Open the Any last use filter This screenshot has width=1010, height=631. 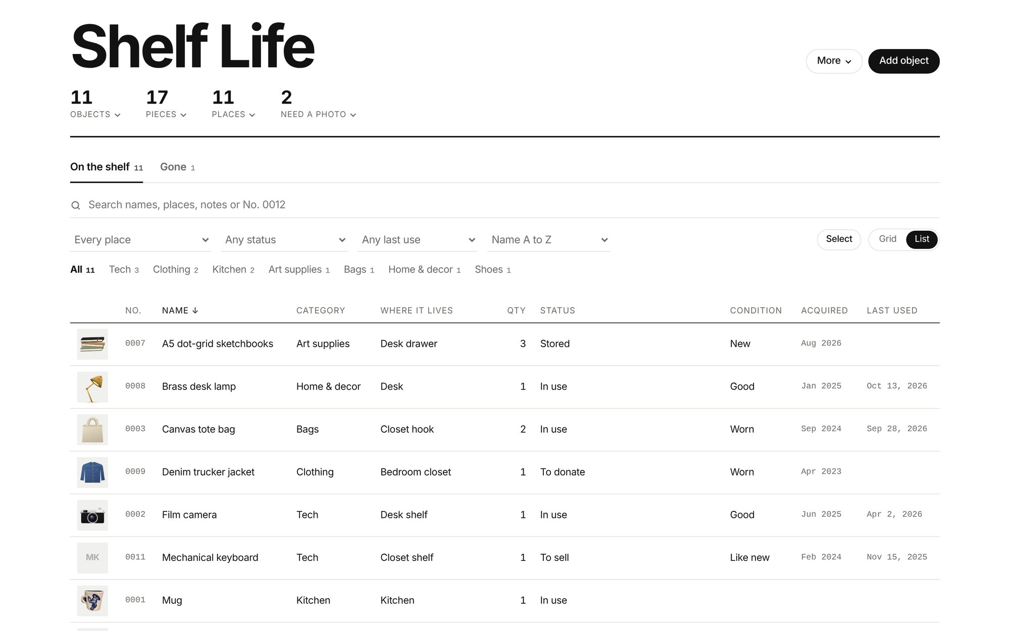point(418,240)
